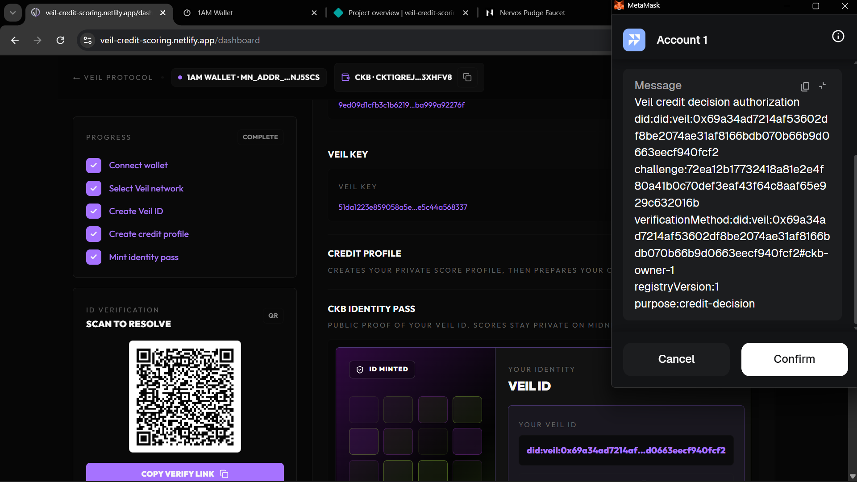This screenshot has height=482, width=857.
Task: Click the Connect wallet step label
Action: coord(138,166)
